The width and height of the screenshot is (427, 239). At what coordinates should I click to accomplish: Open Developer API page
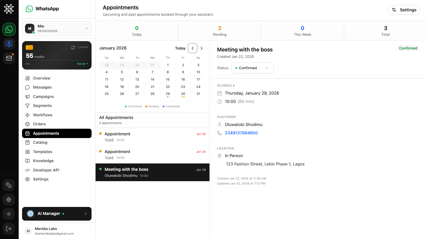coord(57,170)
